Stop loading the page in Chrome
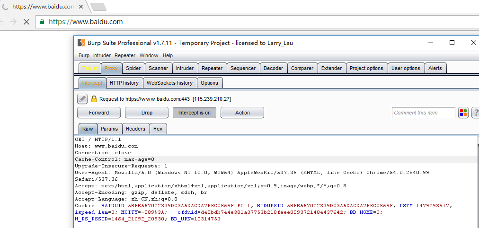 [27, 22]
